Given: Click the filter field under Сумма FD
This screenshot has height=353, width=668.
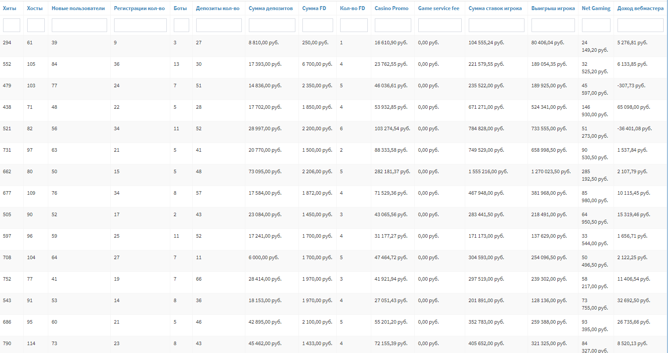Looking at the screenshot, I should click(x=317, y=25).
